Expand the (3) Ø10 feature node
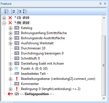Viewport: 109px width, 103px height. pyautogui.click(x=4, y=18)
